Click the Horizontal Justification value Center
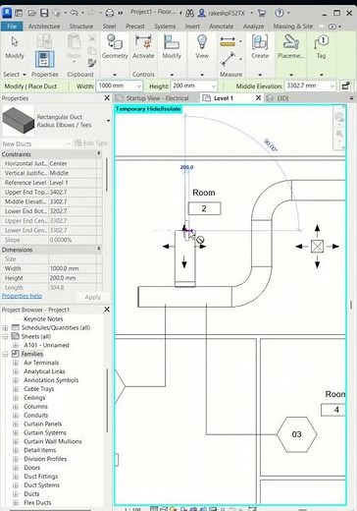 (73, 163)
